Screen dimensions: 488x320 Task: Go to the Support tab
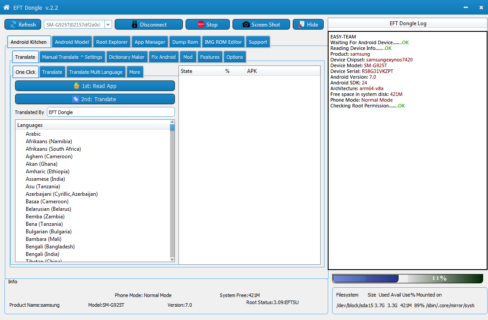258,42
